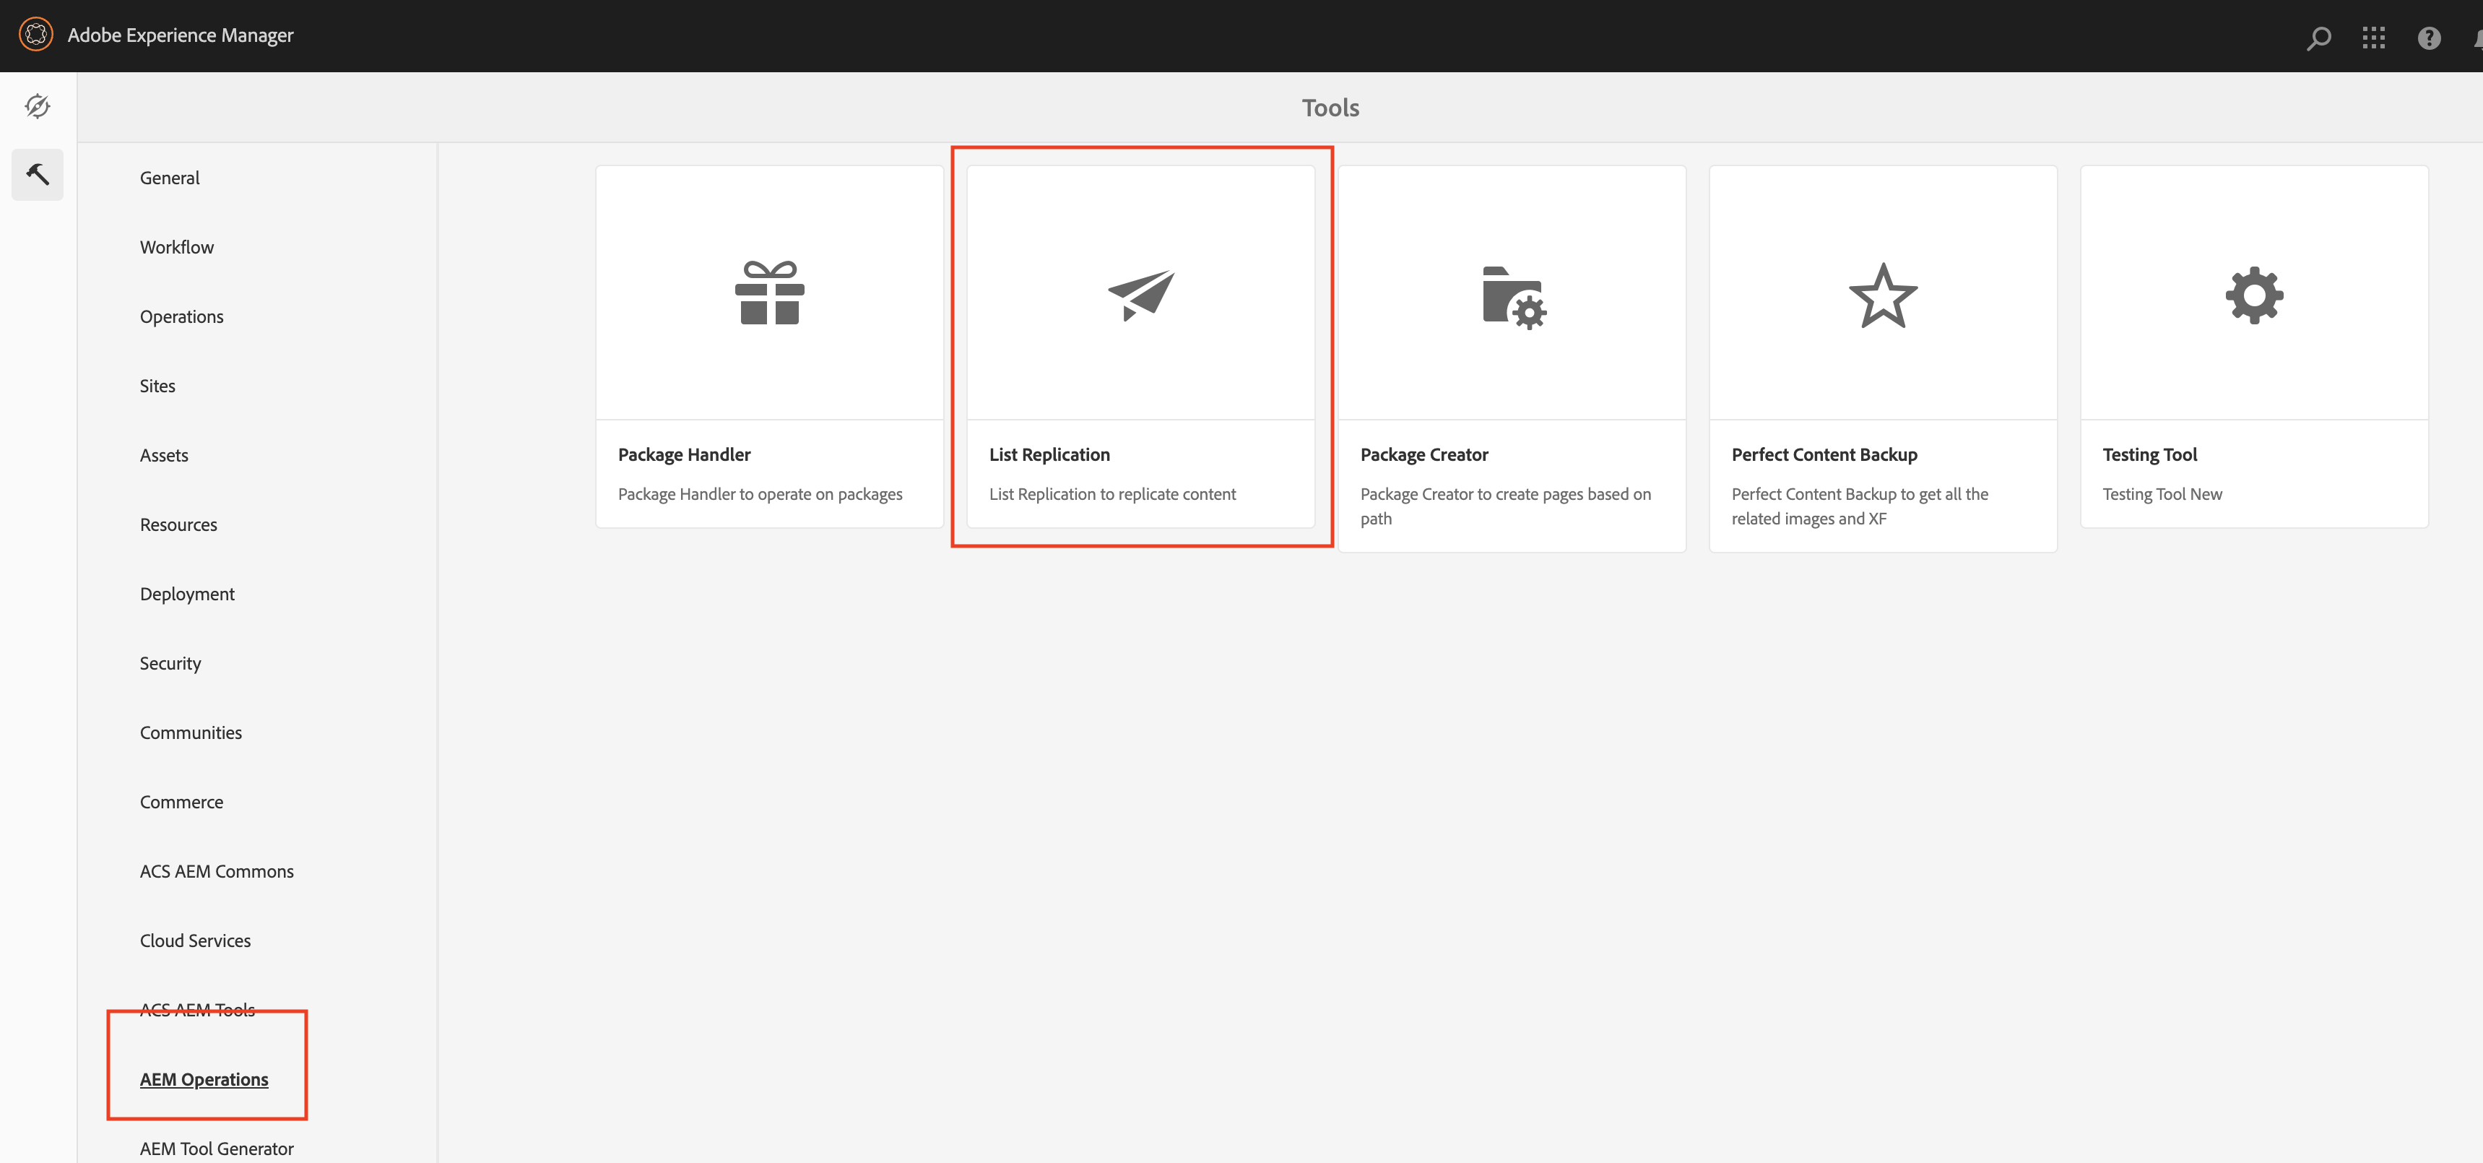Click the Package Handler gift icon
The height and width of the screenshot is (1163, 2483).
pos(769,294)
